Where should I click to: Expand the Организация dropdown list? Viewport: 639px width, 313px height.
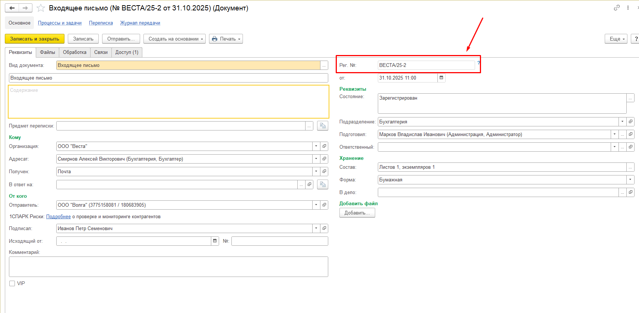click(x=316, y=146)
